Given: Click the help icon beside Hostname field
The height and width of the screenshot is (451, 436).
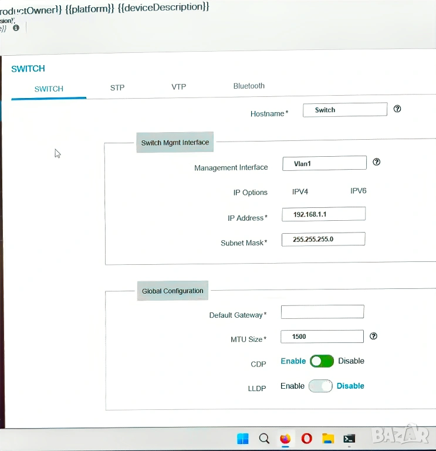Looking at the screenshot, I should (x=397, y=109).
